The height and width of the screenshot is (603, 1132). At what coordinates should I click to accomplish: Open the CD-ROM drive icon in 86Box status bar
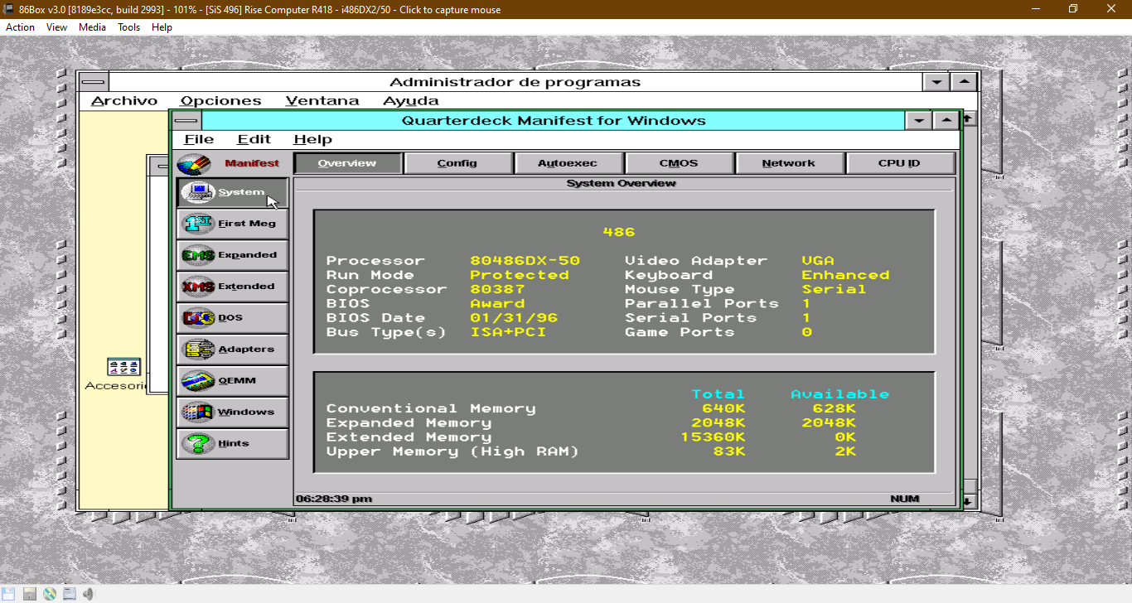[49, 593]
